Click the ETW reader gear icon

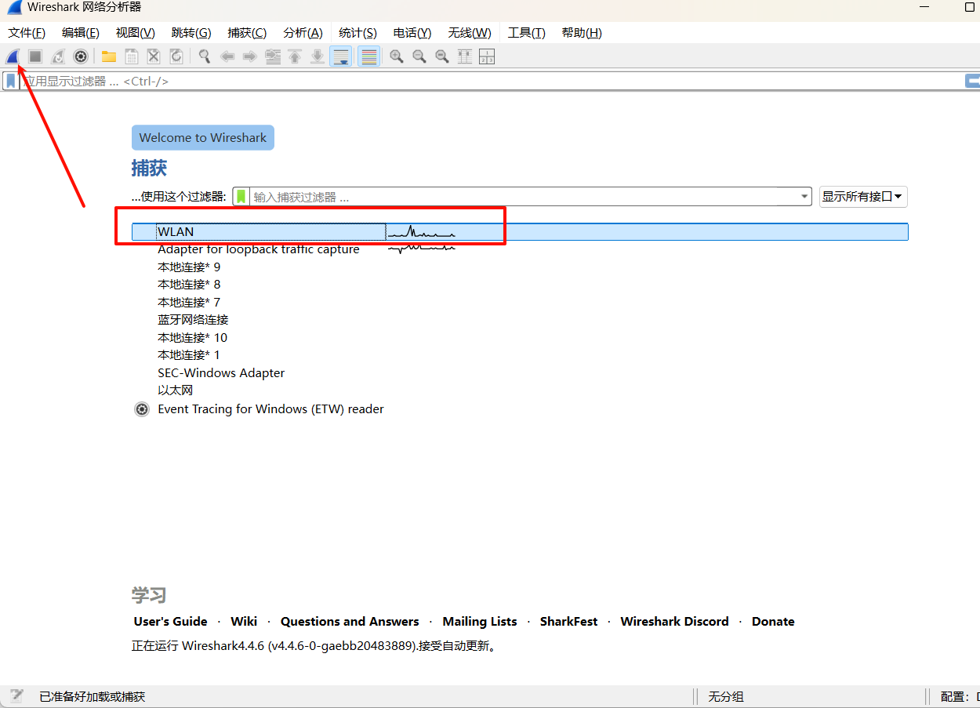pos(142,409)
